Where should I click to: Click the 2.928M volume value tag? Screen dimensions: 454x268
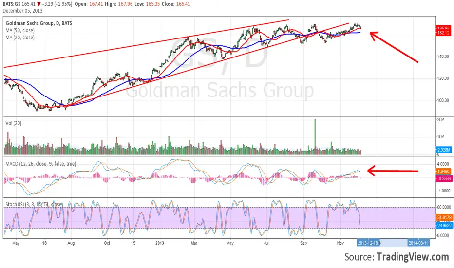(x=444, y=150)
